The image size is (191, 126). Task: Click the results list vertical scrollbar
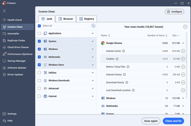pos(187,65)
